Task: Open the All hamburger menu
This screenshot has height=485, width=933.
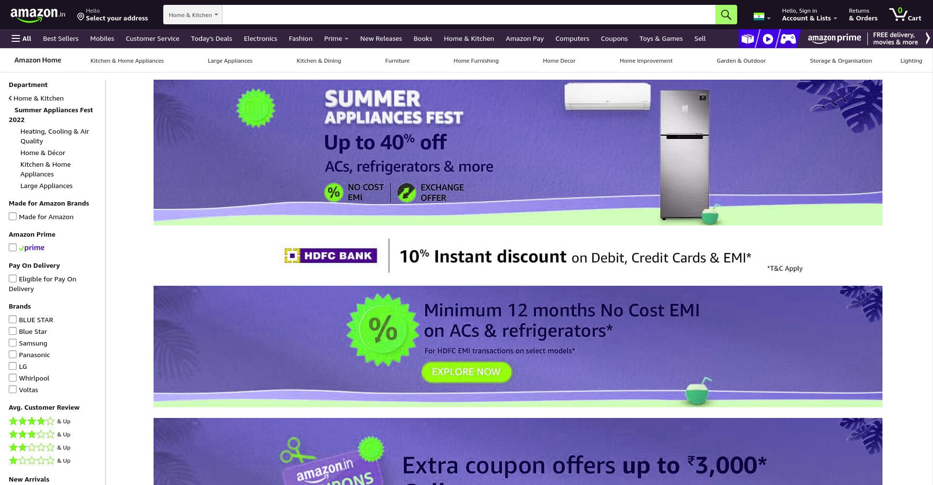Action: (21, 38)
